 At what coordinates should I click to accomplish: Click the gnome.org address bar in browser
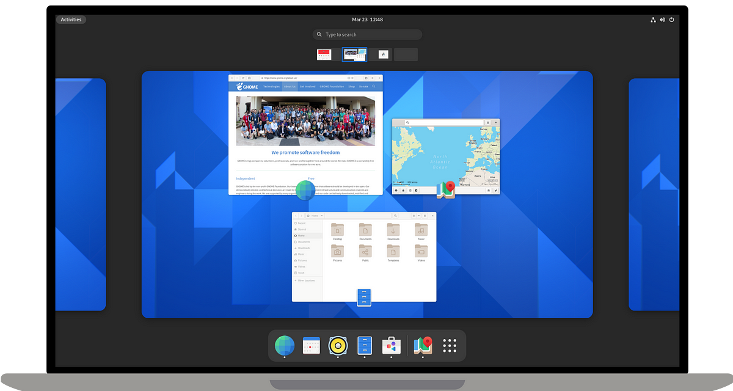point(307,78)
